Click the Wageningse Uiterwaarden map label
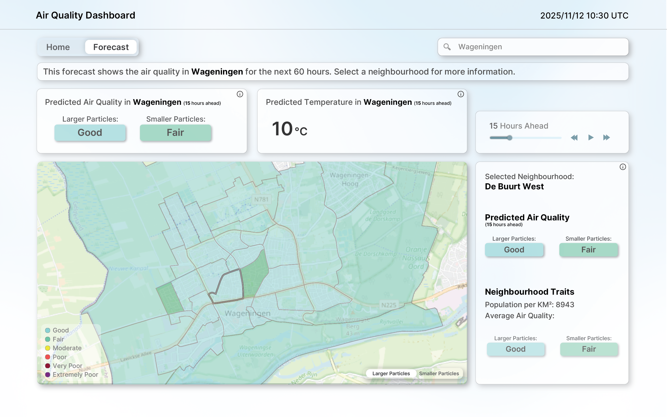The height and width of the screenshot is (417, 667). [x=255, y=351]
